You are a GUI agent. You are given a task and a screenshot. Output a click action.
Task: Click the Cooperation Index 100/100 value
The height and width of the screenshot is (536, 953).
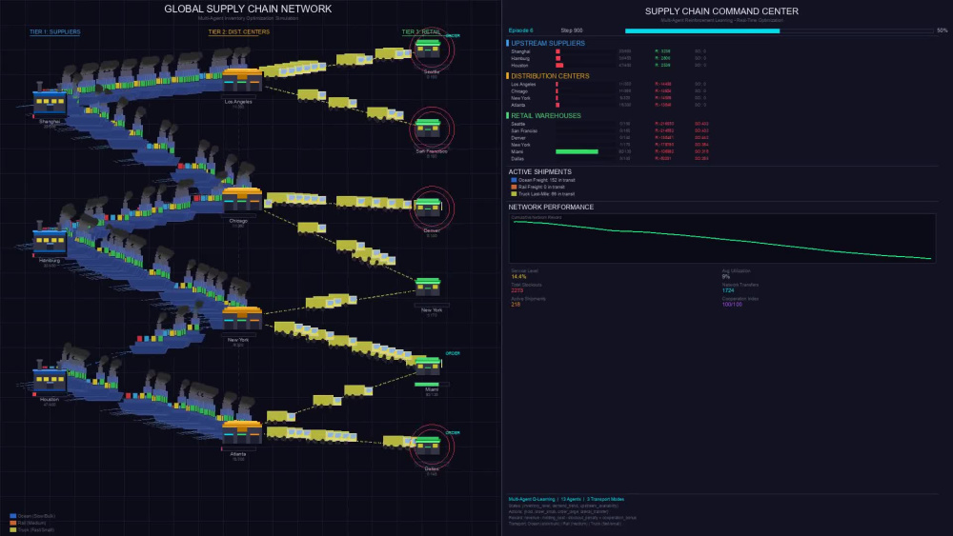(x=732, y=305)
